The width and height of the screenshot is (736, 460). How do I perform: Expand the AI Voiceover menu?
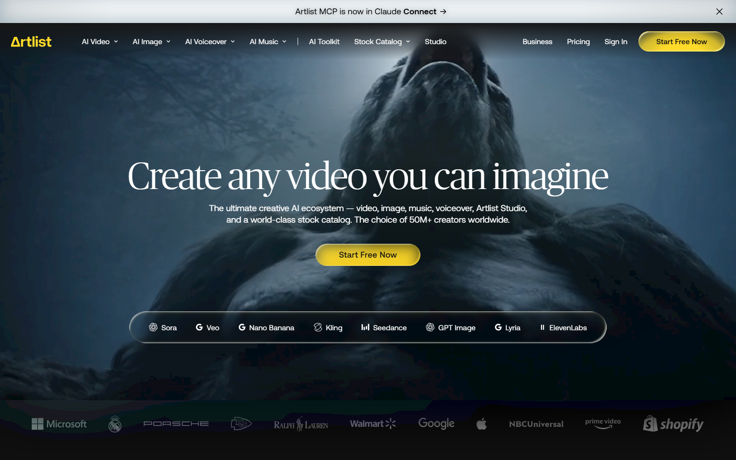pos(210,42)
